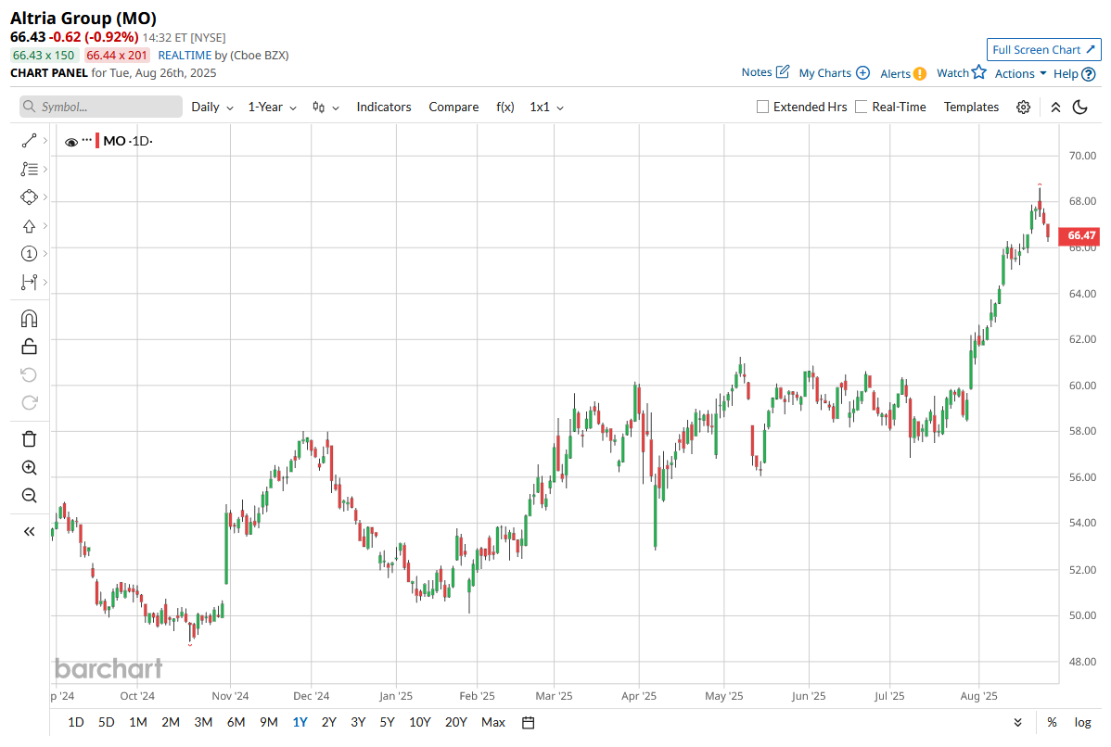The width and height of the screenshot is (1111, 747).
Task: Add MO to Watch list
Action: [962, 72]
